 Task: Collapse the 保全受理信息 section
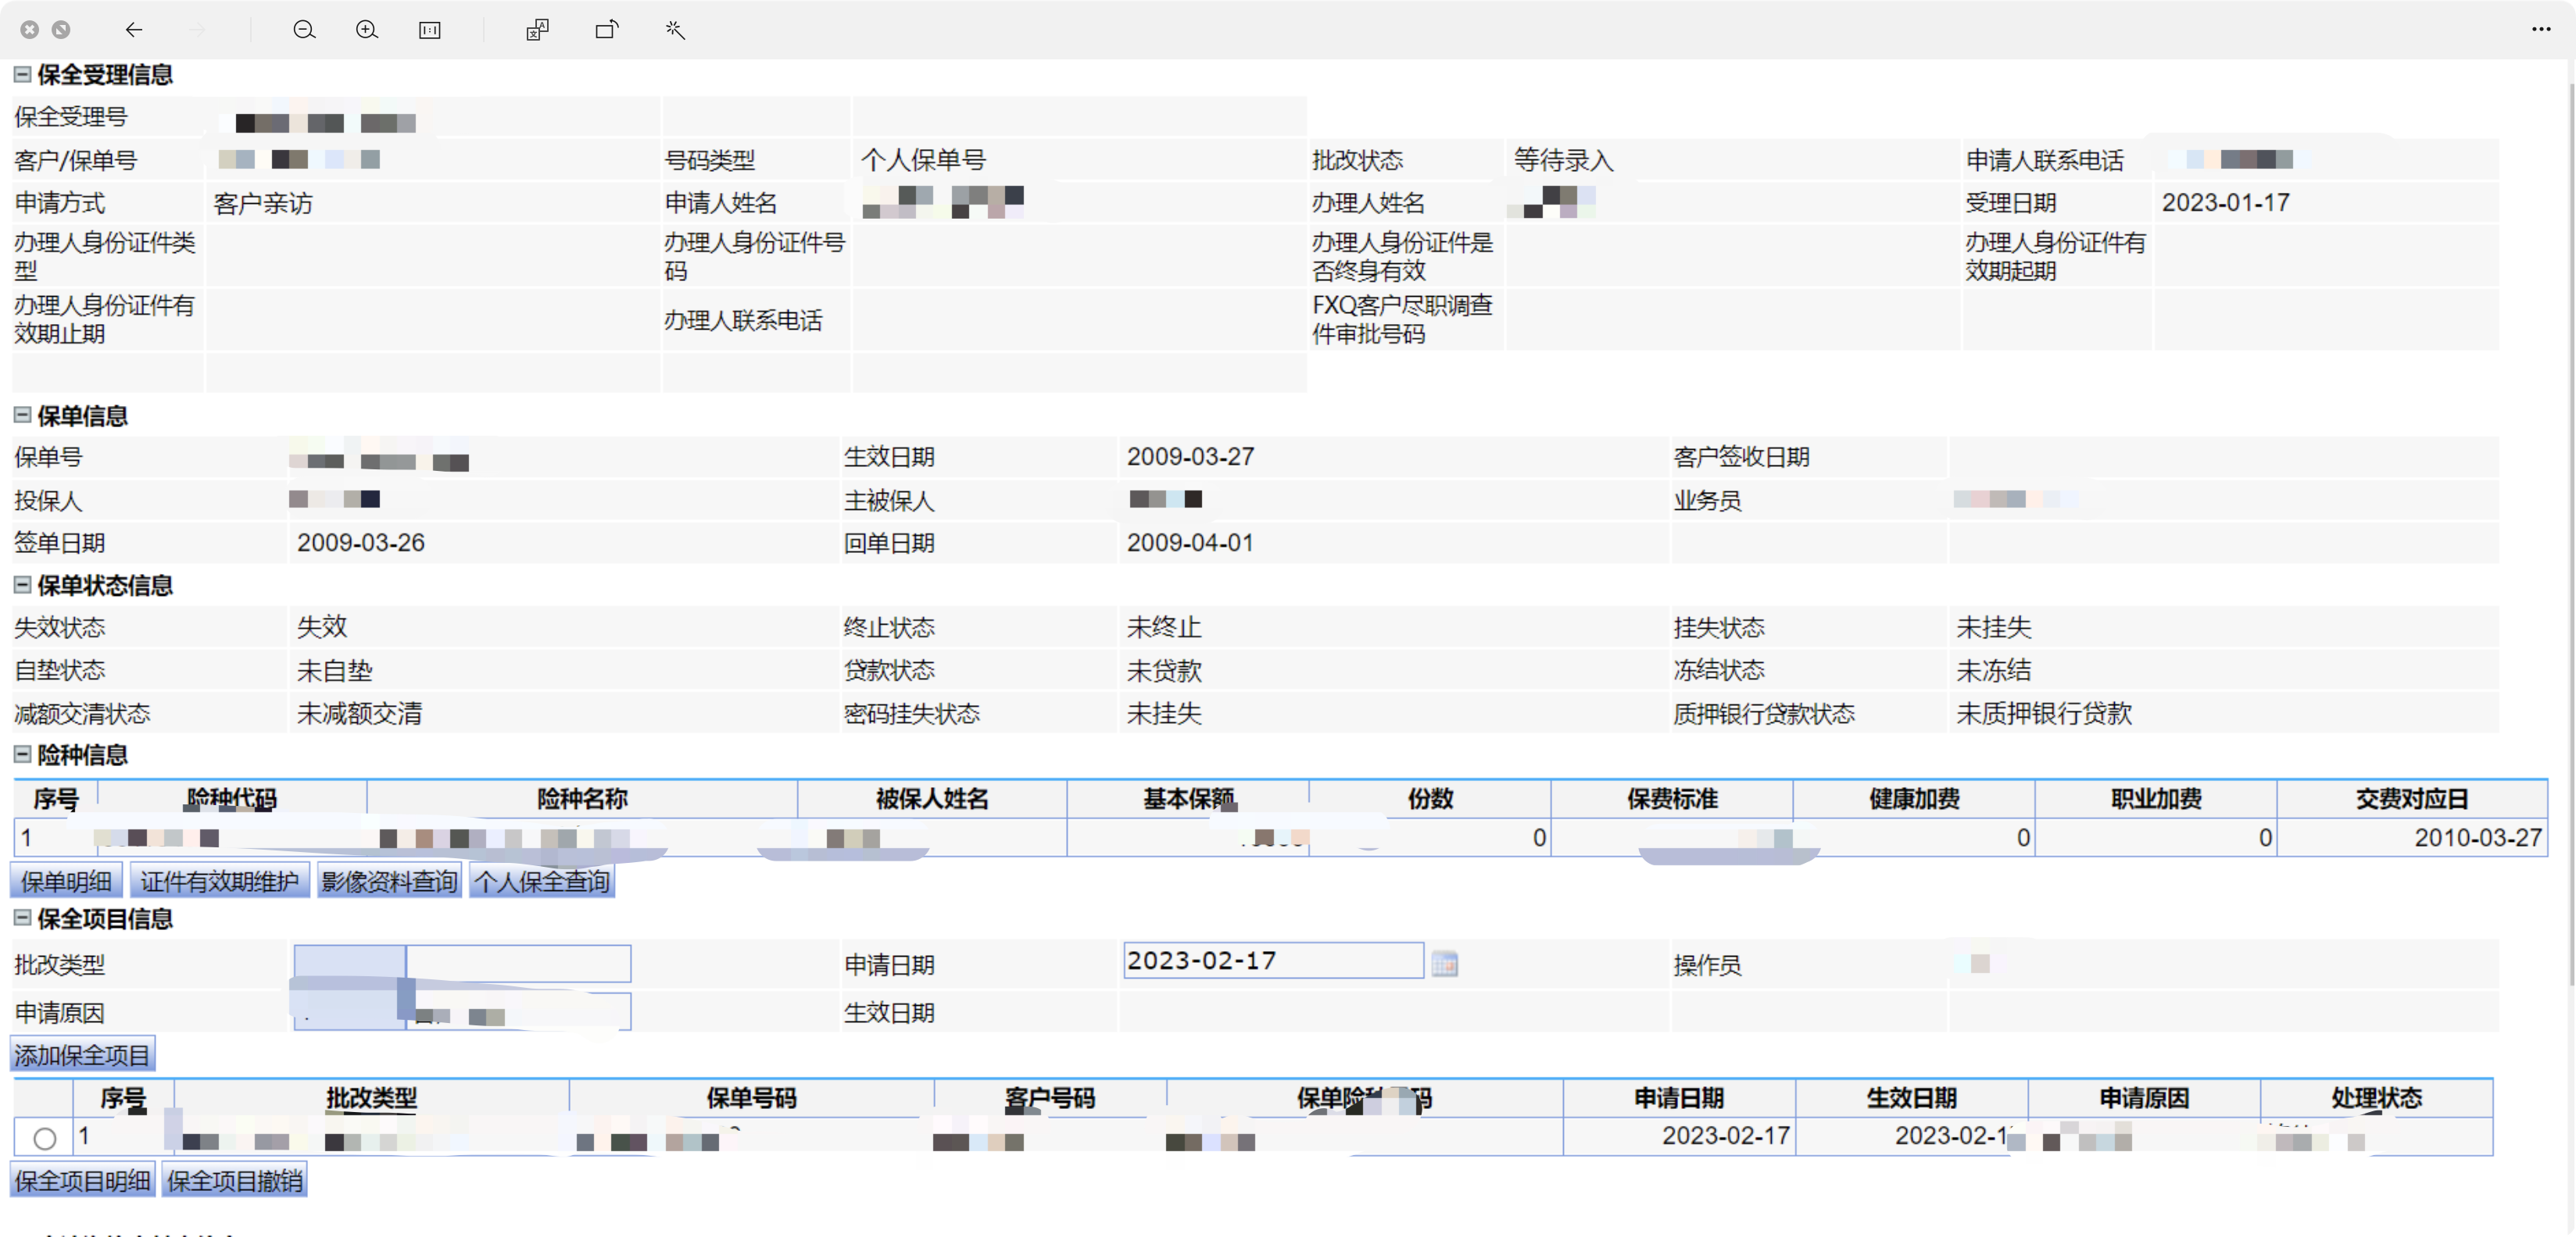click(22, 74)
